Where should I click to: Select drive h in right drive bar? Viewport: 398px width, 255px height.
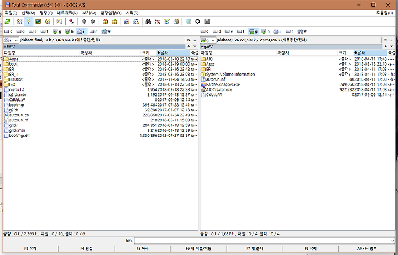click(265, 31)
